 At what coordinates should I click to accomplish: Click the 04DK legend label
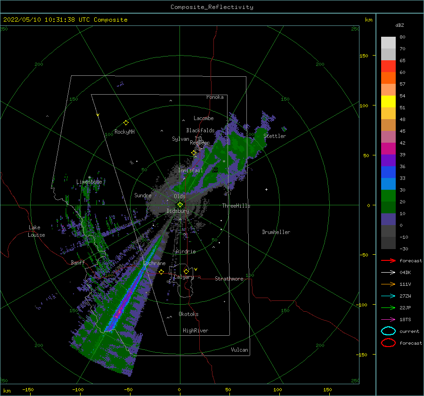click(x=405, y=272)
